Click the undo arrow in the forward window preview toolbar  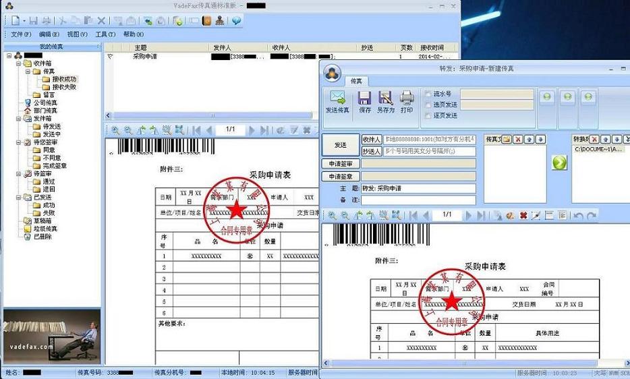(x=578, y=215)
